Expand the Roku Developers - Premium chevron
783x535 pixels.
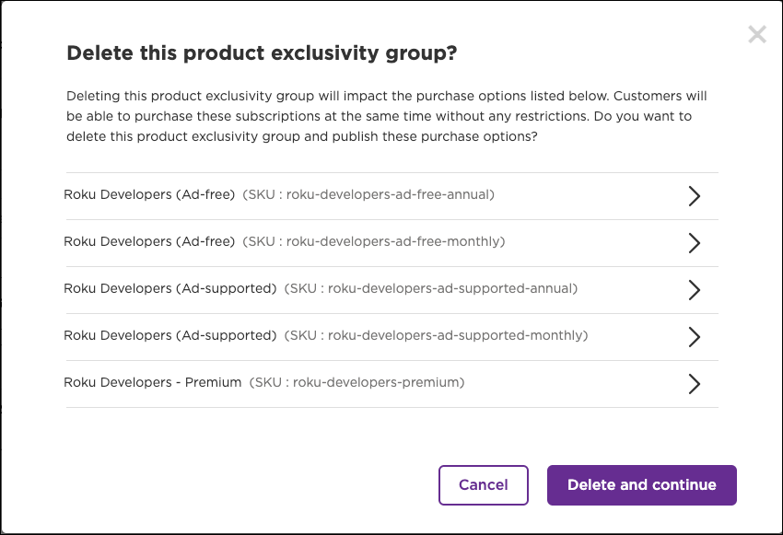(695, 384)
